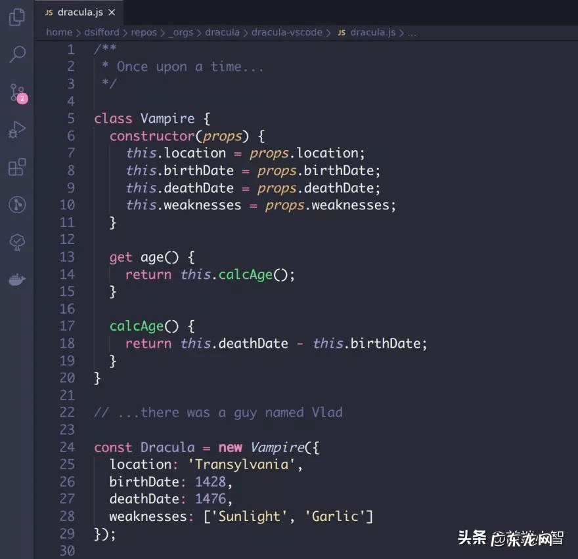Expand the 'dsifford' breadcrumb segment
The height and width of the screenshot is (559, 578).
point(102,32)
